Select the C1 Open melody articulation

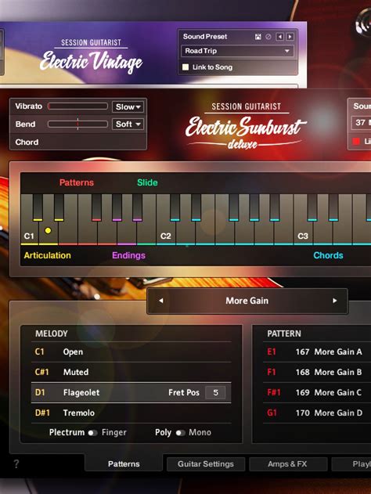click(x=131, y=352)
